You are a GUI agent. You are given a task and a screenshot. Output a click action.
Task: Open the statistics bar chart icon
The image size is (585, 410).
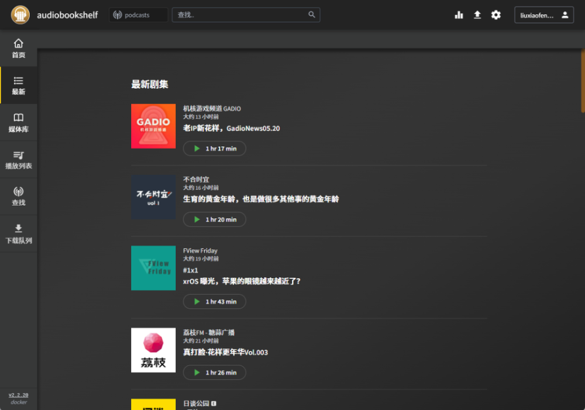(459, 15)
